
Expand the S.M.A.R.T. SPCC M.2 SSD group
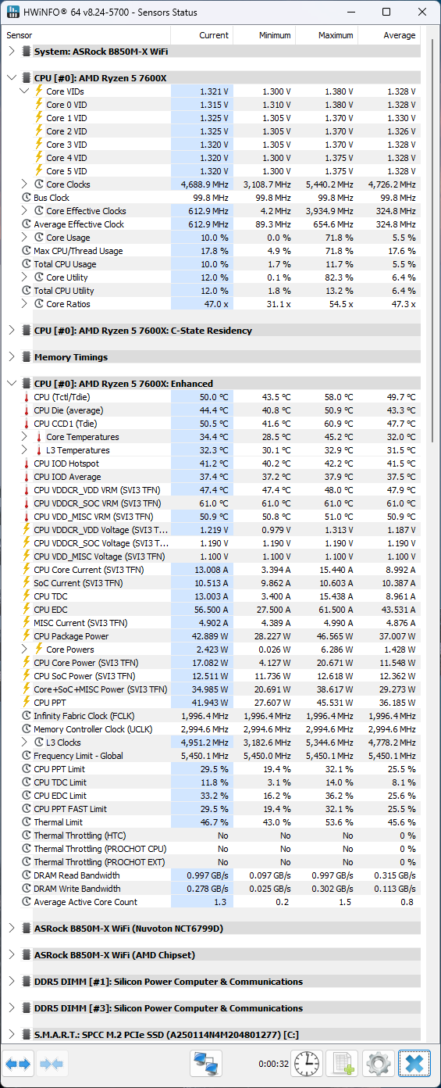point(11,1035)
